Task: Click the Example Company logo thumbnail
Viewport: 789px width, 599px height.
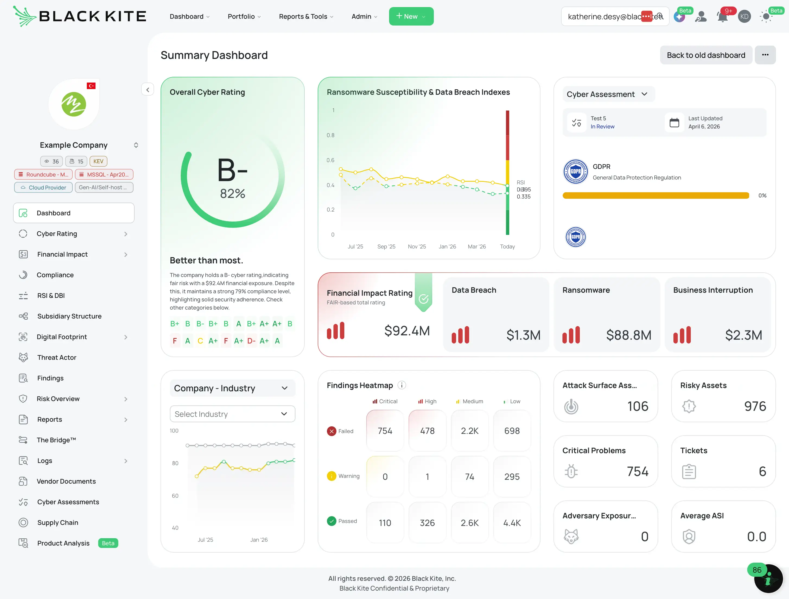Action: 74,104
